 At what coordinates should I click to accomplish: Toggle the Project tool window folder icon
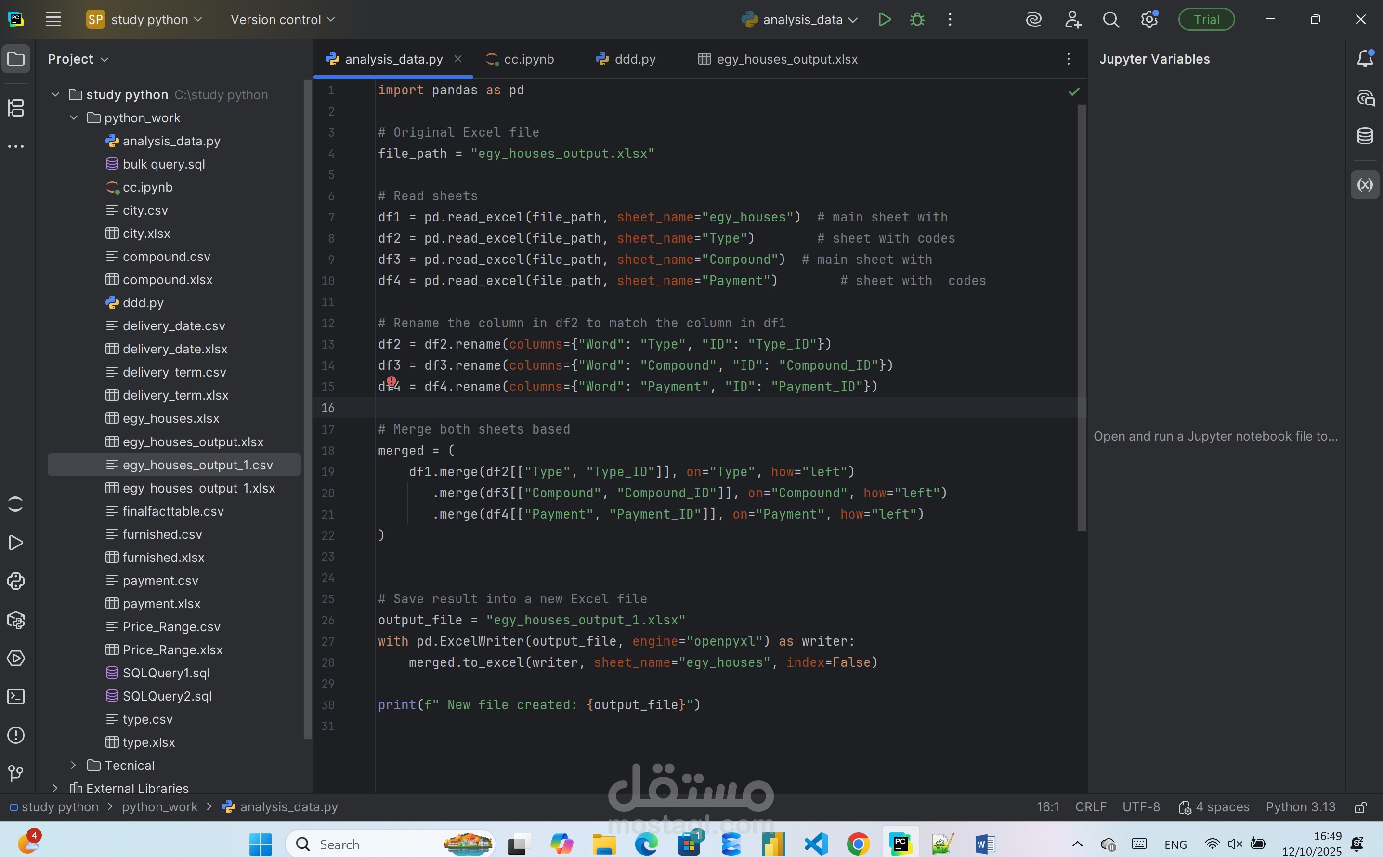point(16,59)
